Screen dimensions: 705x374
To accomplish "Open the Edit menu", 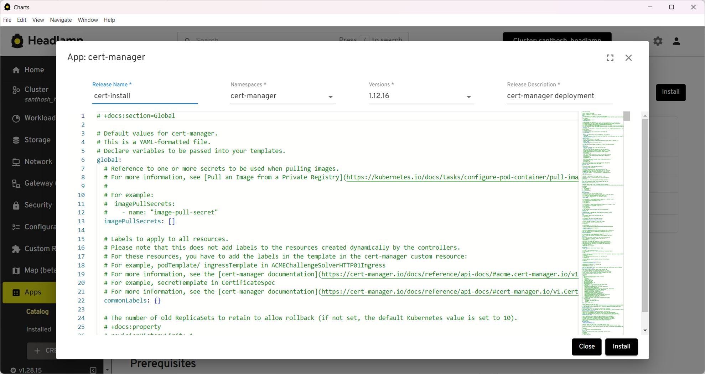I will [x=22, y=20].
